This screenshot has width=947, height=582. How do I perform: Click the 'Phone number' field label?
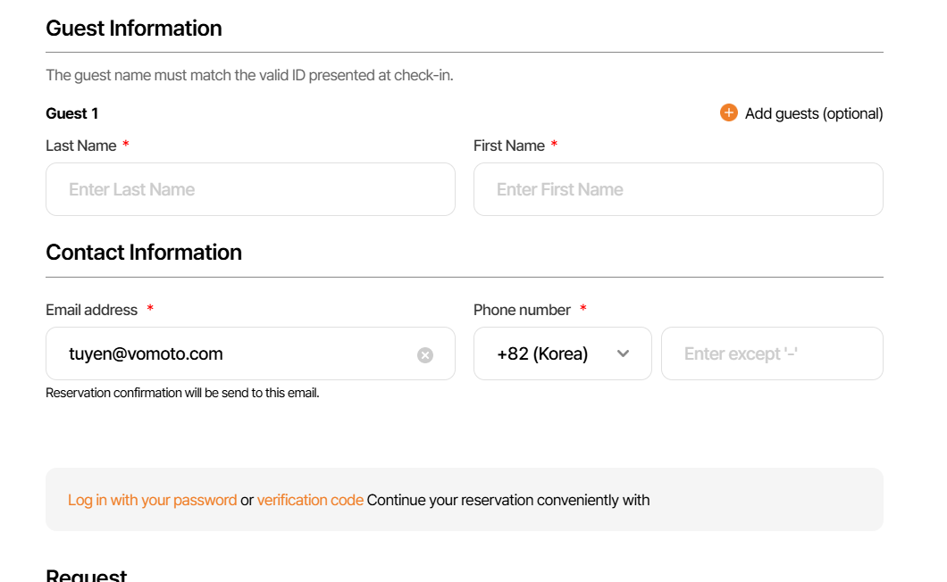(x=522, y=310)
